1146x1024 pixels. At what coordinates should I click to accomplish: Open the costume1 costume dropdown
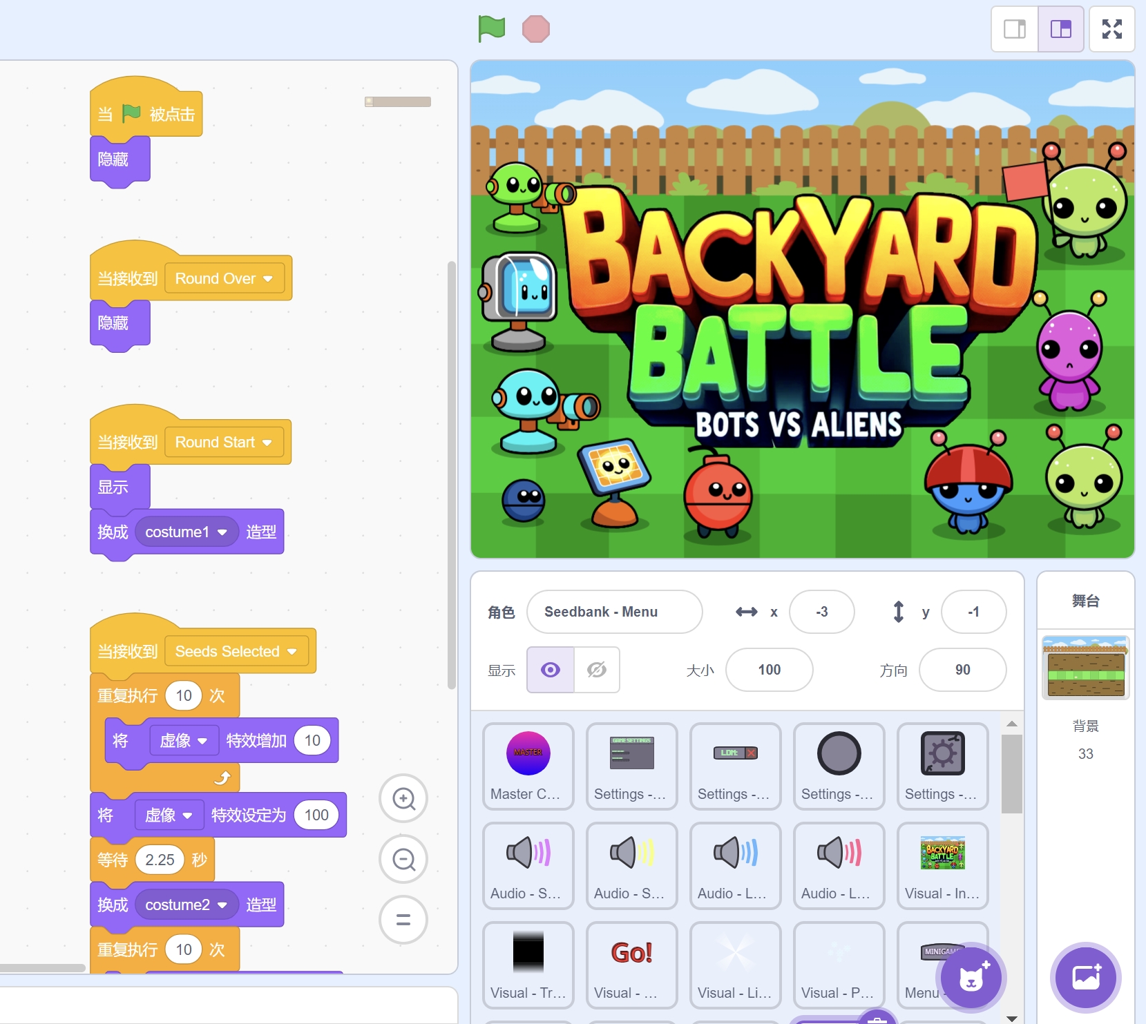pos(222,532)
